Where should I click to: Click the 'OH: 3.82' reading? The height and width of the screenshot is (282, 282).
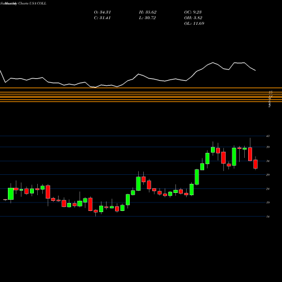click(193, 18)
